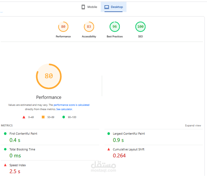Click the red triangle beside Cumulative Layout Shift
207x176 pixels.
(109, 149)
